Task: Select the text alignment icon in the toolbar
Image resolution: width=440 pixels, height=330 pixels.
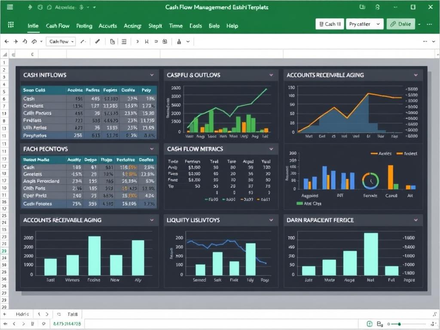Action: point(124,41)
